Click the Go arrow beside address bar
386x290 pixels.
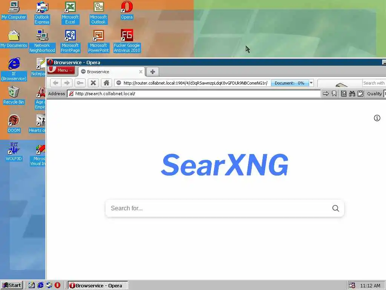click(326, 94)
